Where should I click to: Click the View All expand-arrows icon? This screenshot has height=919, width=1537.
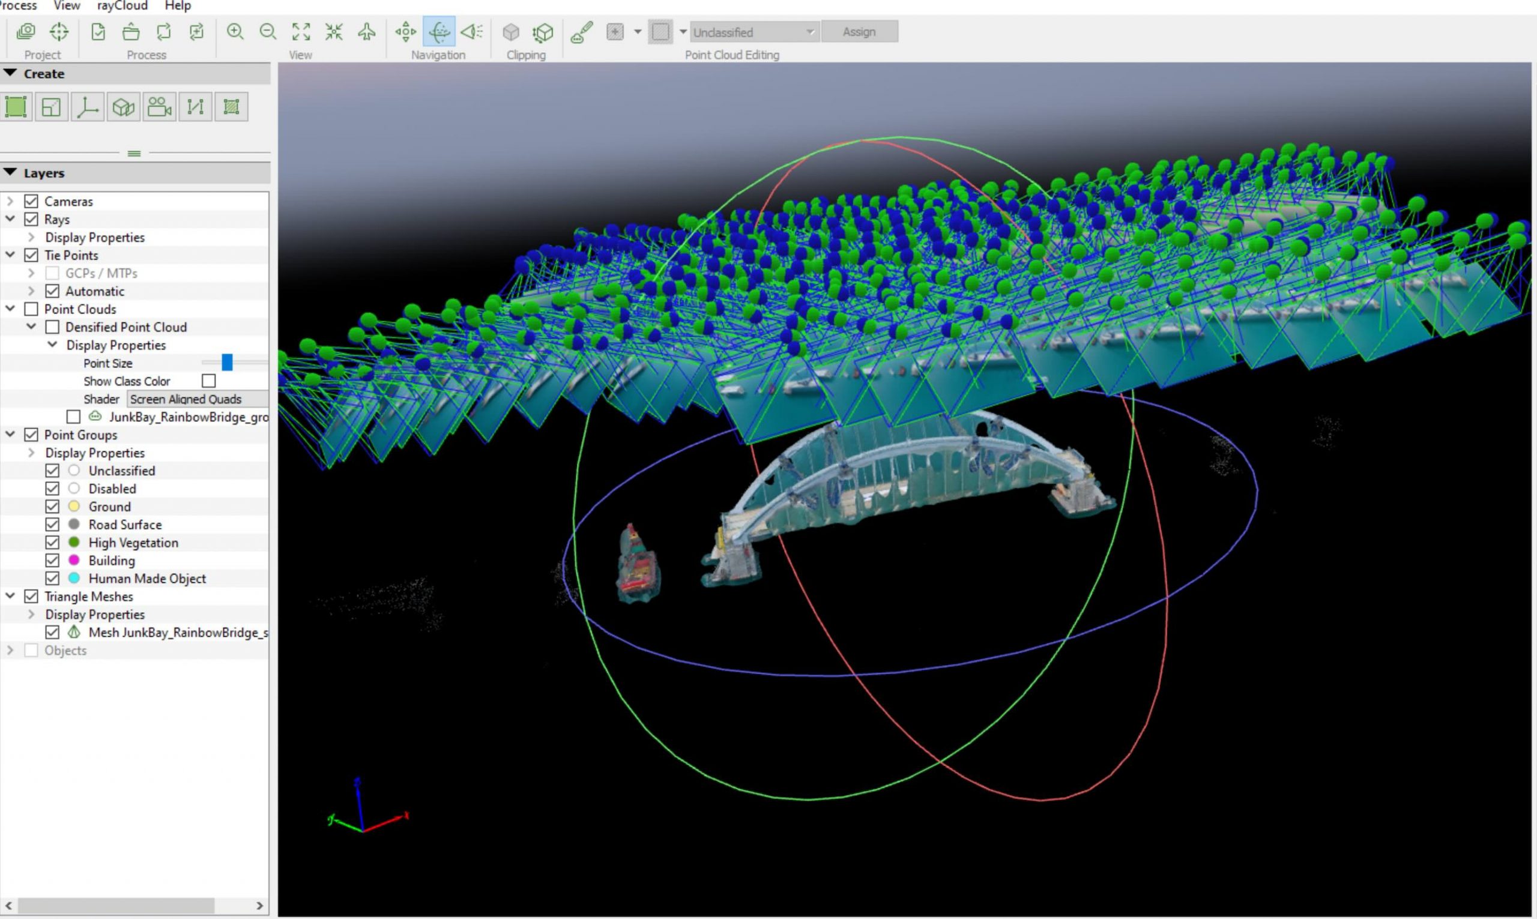(x=301, y=32)
